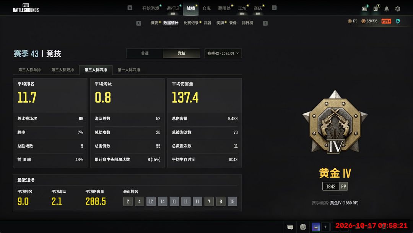This screenshot has height=233, width=413.
Task: Click the 黄金 IV rank title
Action: point(335,173)
